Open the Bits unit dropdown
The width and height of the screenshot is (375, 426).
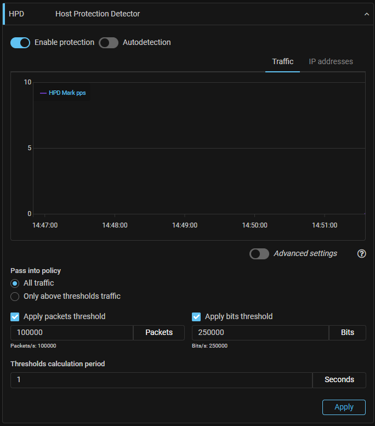[347, 333]
